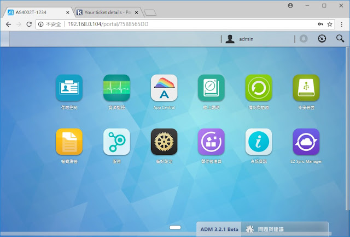
Task: Open the 存取控制 Access Control app
Action: point(69,88)
